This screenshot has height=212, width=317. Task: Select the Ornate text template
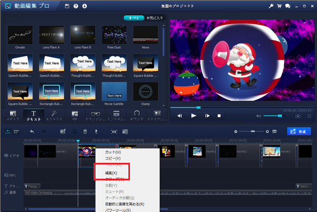(x=20, y=37)
